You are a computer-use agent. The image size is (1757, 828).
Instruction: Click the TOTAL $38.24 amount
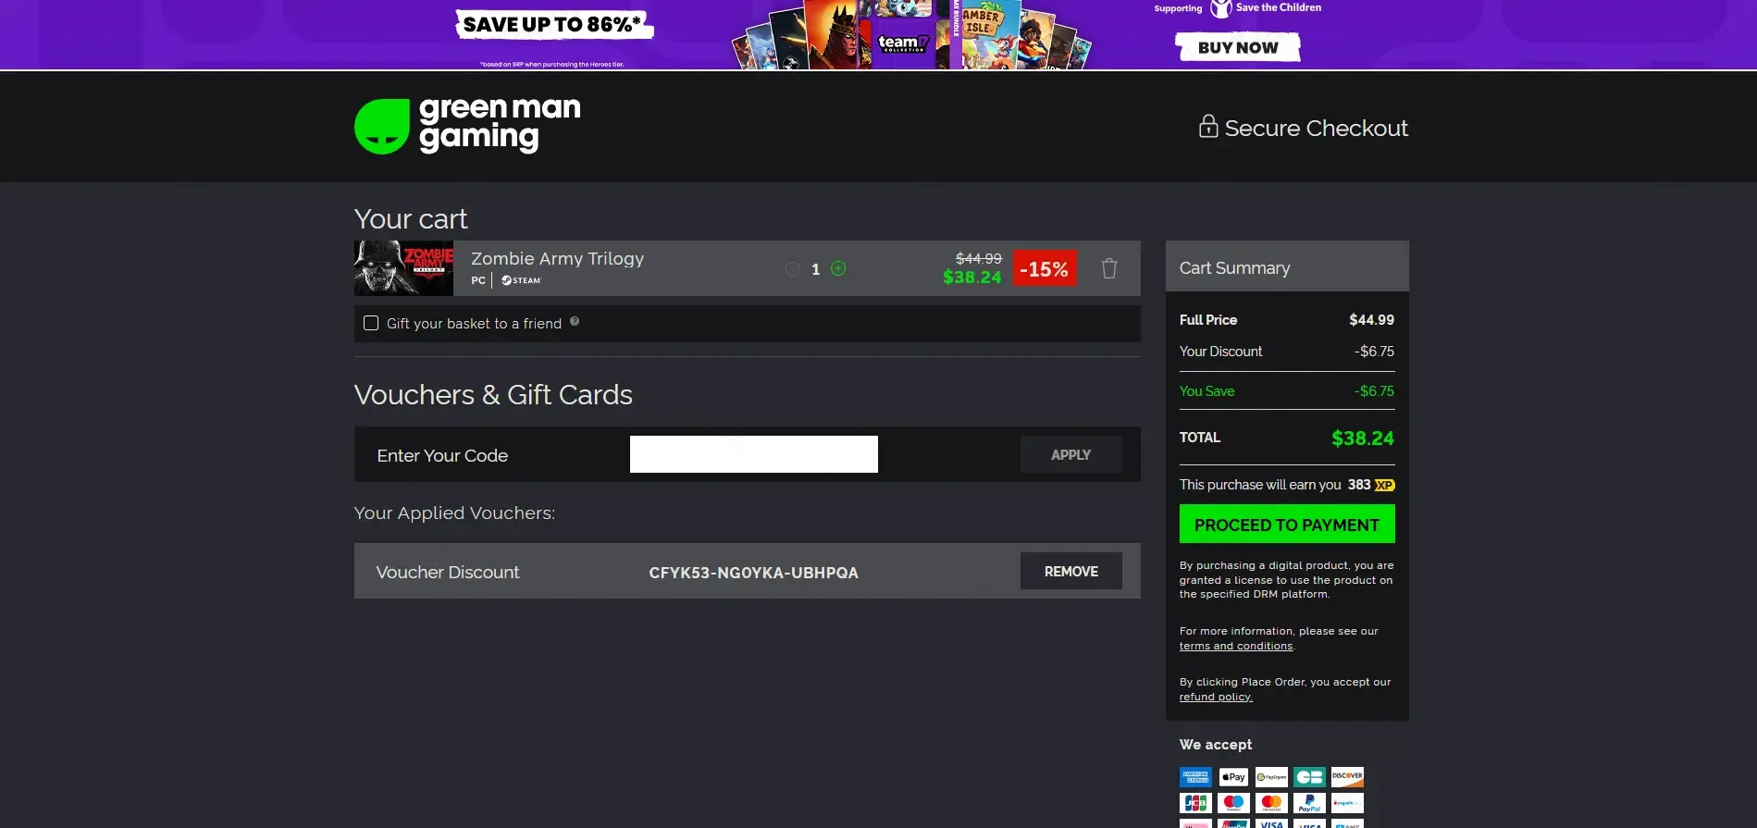(1362, 438)
